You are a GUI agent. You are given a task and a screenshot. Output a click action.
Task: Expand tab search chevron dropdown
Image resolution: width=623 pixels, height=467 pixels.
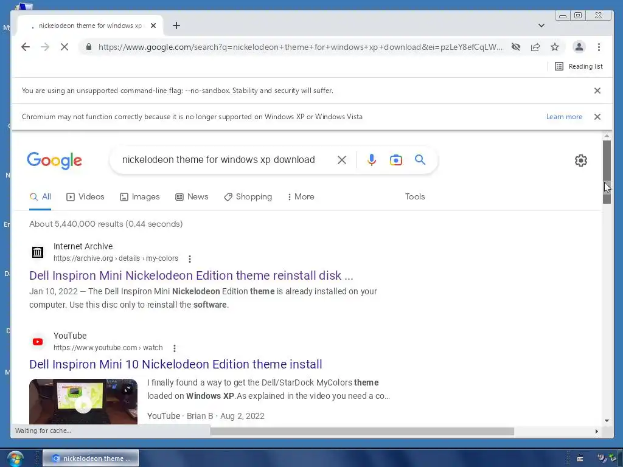pos(541,26)
